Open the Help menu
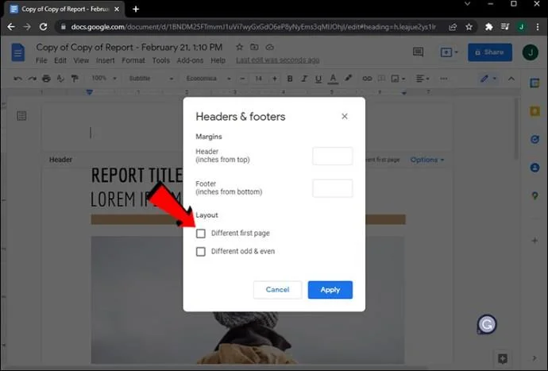 (218, 60)
